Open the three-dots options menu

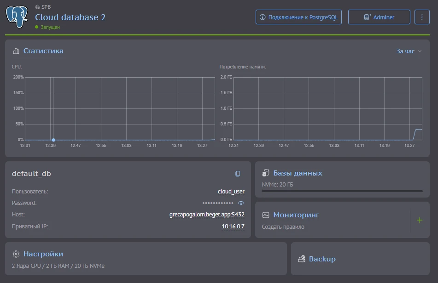coord(422,17)
